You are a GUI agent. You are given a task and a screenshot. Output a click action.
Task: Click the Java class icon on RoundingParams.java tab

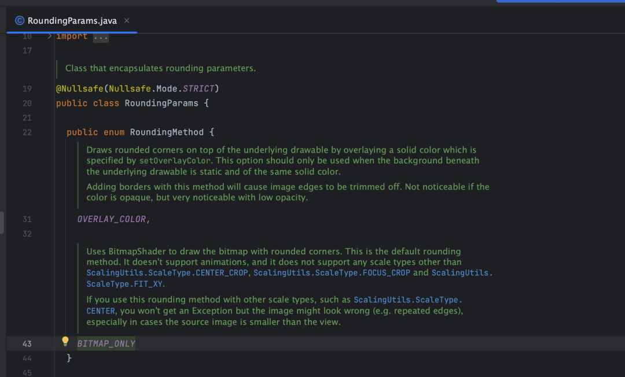pos(20,20)
